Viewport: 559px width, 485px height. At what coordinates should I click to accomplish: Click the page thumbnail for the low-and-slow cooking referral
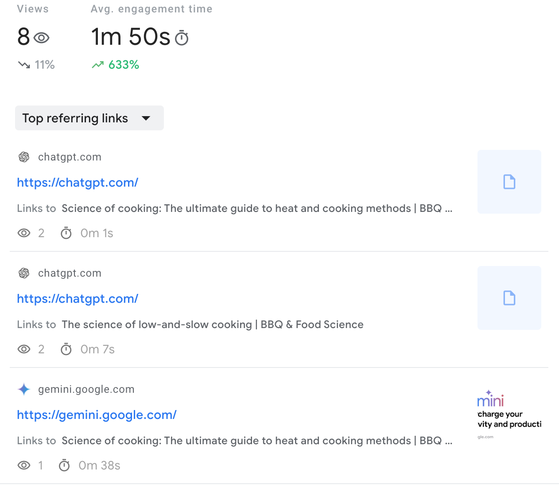coord(509,298)
